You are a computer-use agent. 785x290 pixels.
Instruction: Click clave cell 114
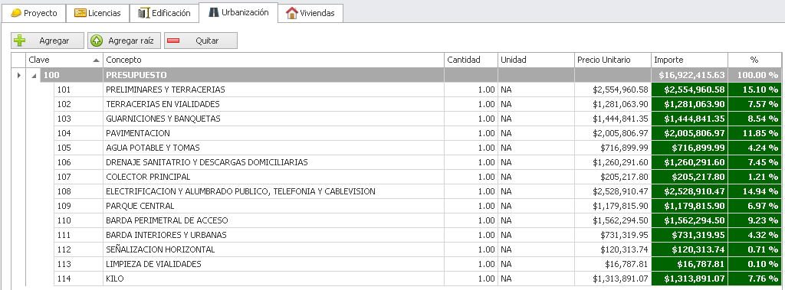[x=79, y=278]
